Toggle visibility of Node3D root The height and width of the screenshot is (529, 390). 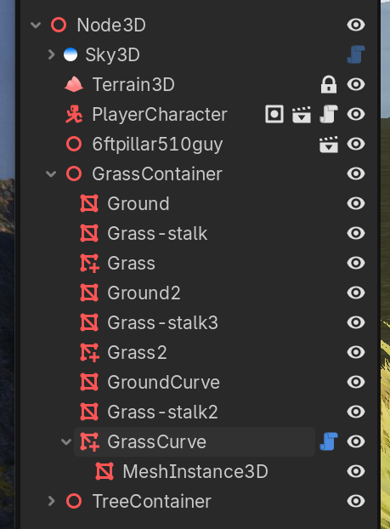pos(356,25)
